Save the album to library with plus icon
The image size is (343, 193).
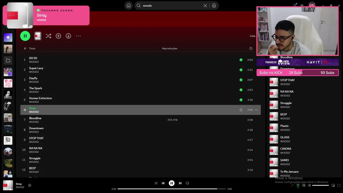[58, 36]
